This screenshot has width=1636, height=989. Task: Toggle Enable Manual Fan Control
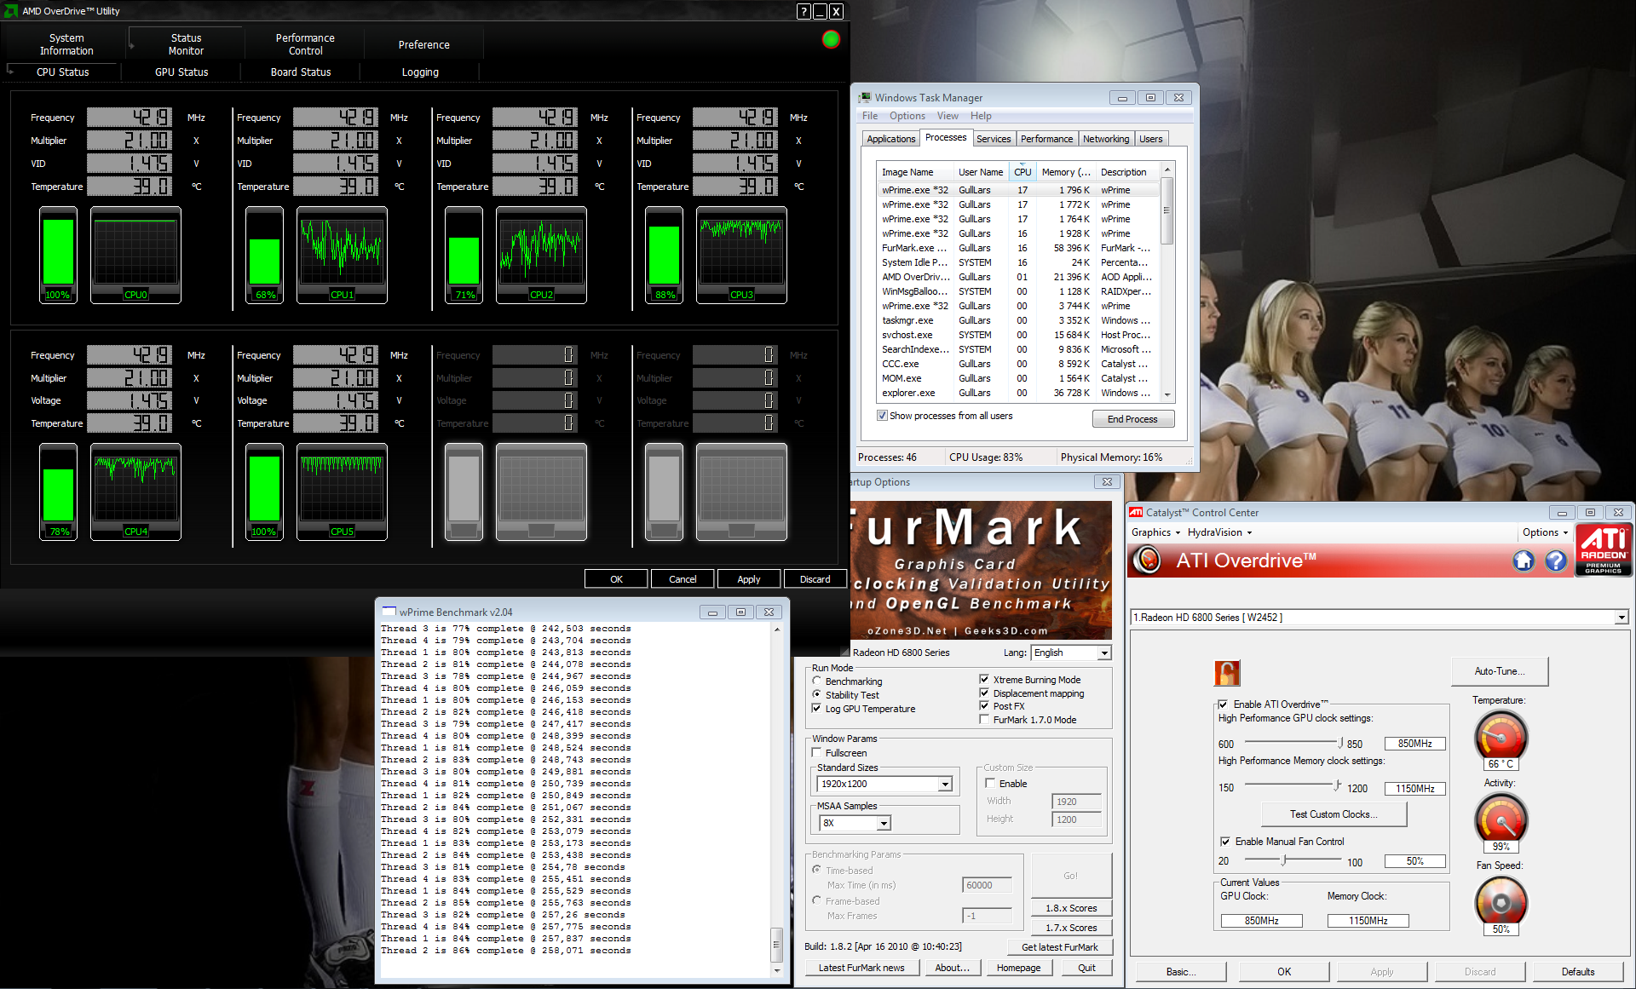(1225, 842)
